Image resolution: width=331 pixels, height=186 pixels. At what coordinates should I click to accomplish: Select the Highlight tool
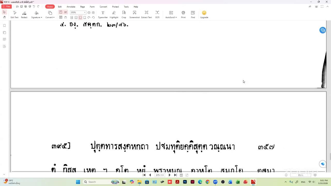(114, 14)
